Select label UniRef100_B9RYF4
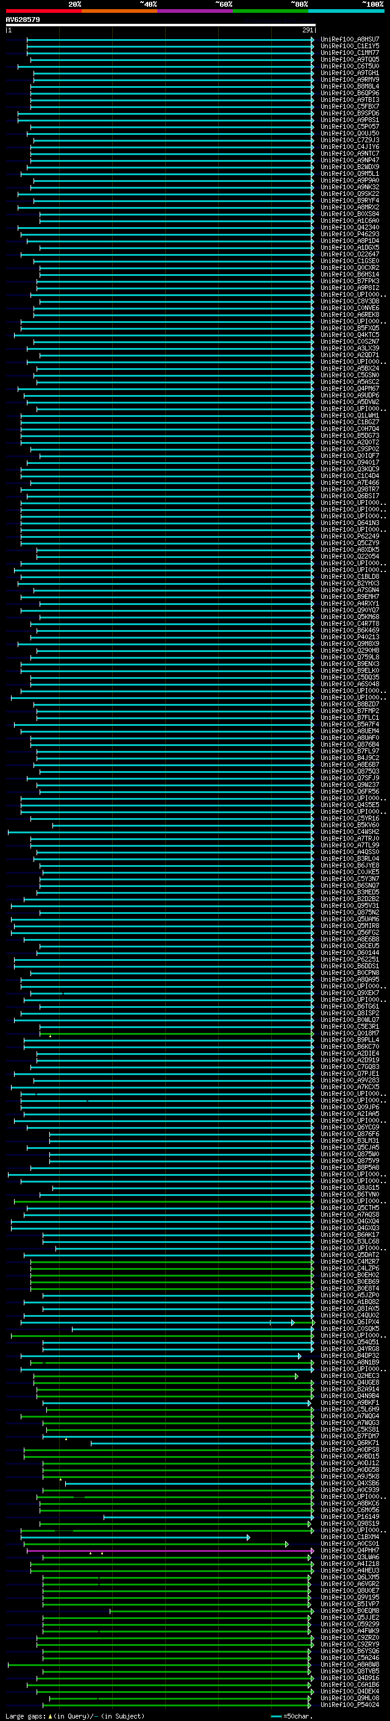The image size is (390, 1721). pos(349,200)
